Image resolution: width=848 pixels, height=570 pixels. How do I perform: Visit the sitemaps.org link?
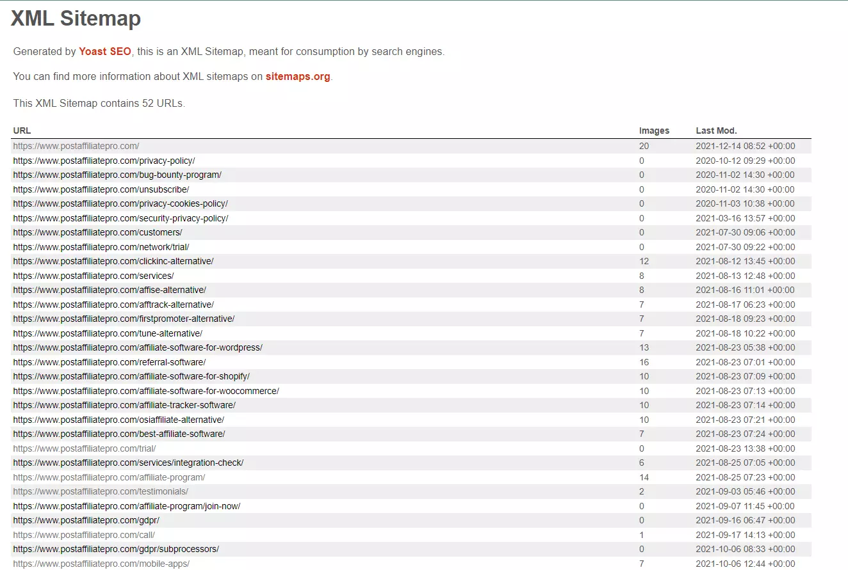(x=297, y=76)
